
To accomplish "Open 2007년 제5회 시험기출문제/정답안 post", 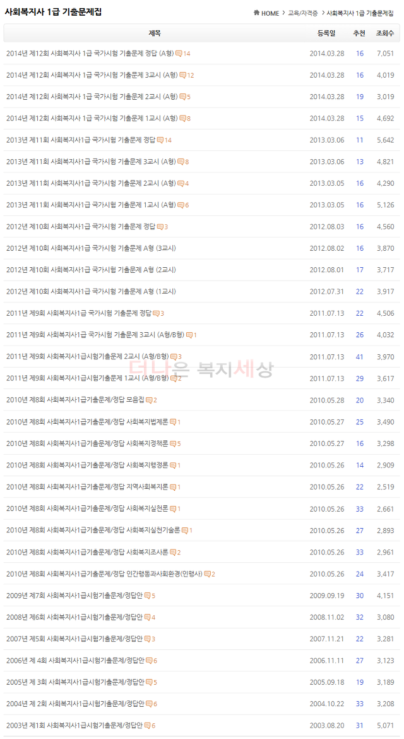I will pos(74,639).
